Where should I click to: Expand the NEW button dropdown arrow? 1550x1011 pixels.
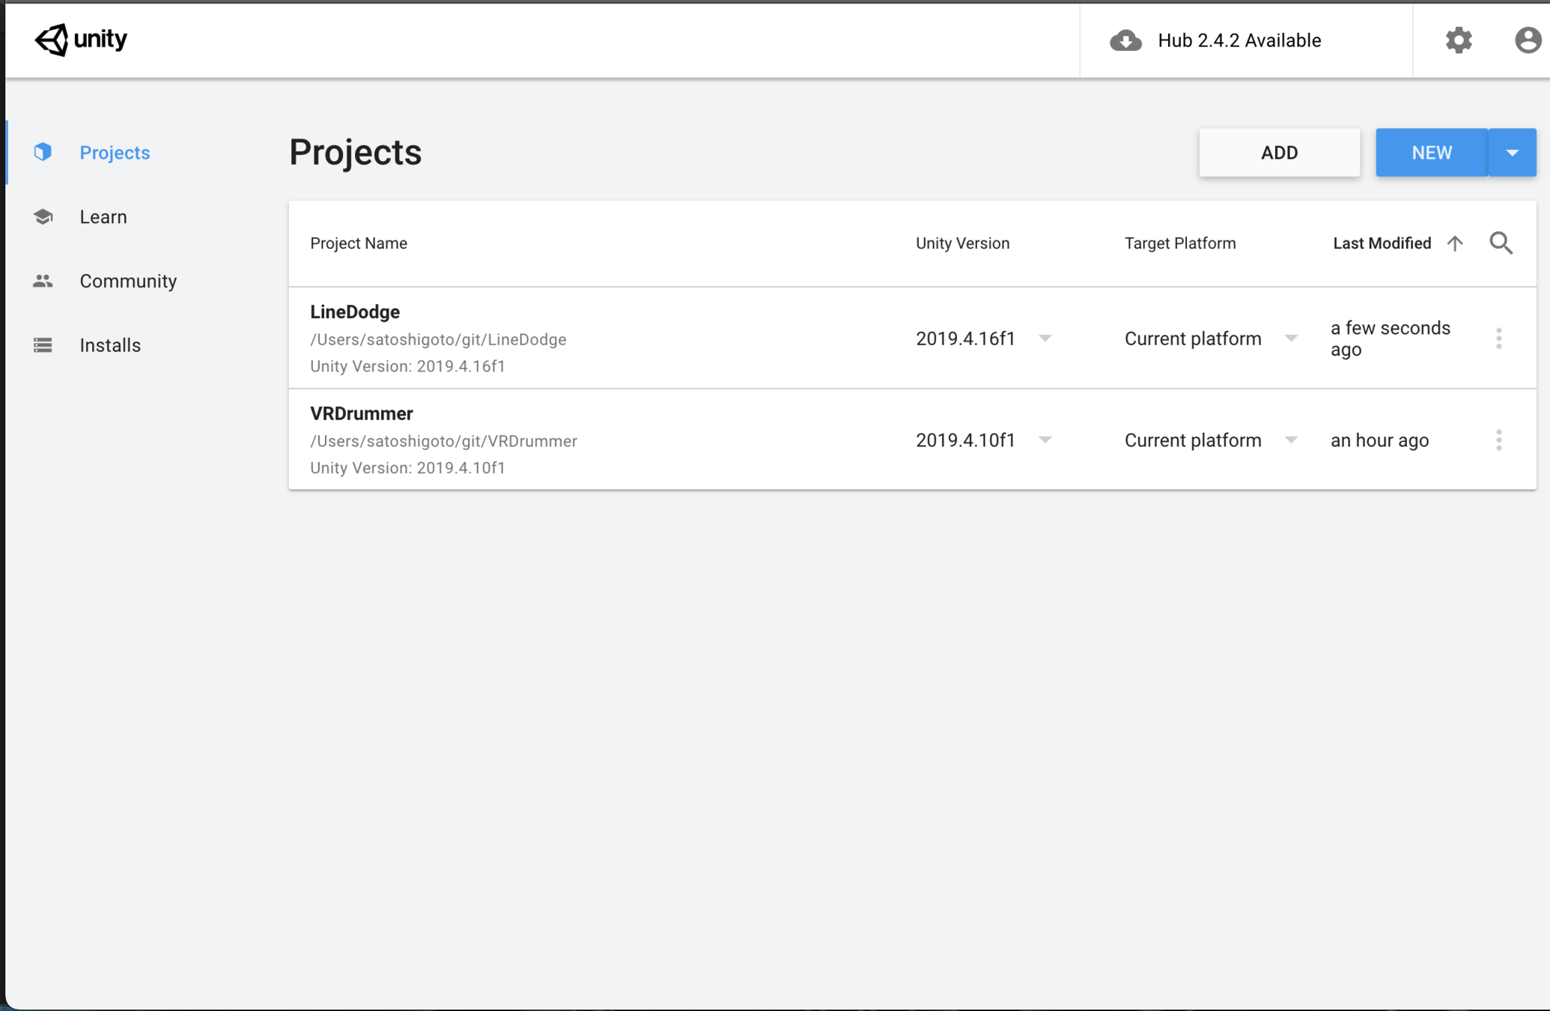(1512, 153)
